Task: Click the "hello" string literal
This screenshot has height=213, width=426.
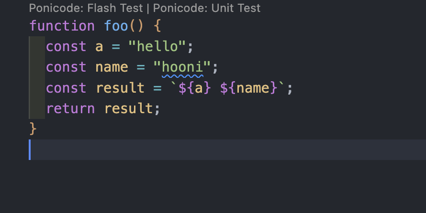Action: (157, 47)
